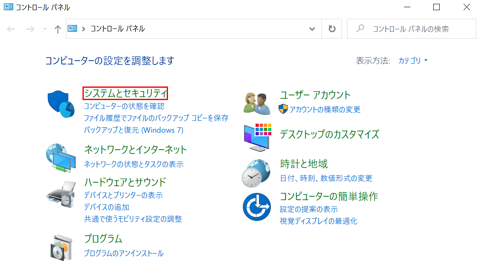Click the forward navigation arrow
This screenshot has height=279, width=481.
tap(30, 29)
